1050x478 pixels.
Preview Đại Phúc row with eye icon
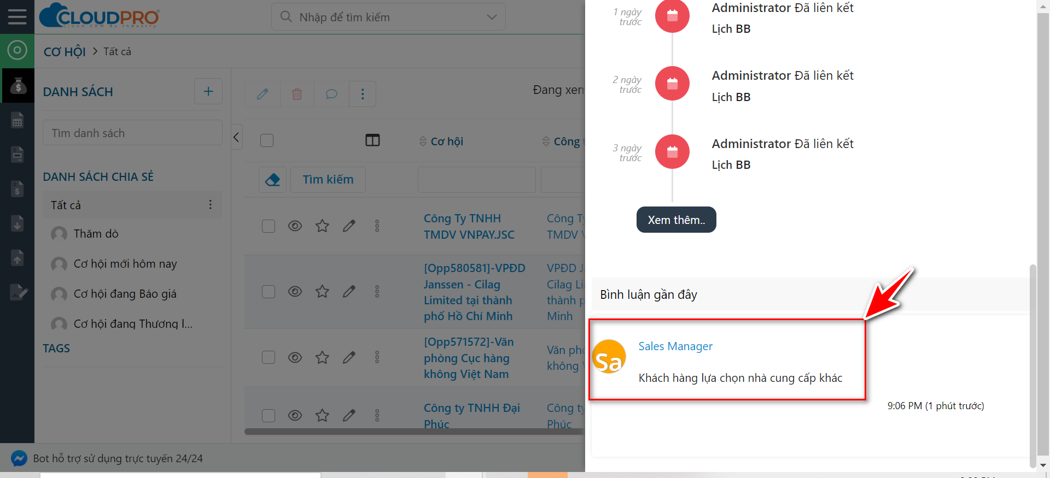click(x=295, y=415)
